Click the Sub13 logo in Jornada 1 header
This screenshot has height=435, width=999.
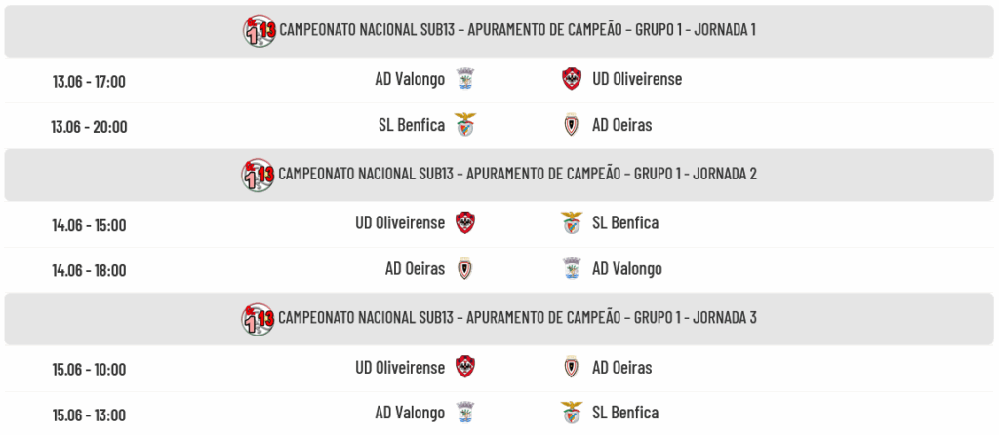(x=260, y=30)
